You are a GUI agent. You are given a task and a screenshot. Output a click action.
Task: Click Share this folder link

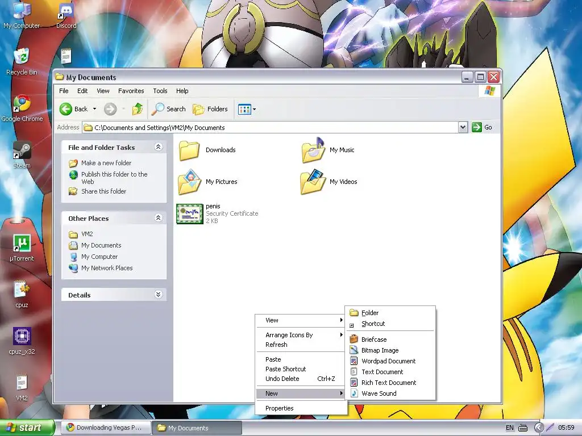click(x=103, y=191)
